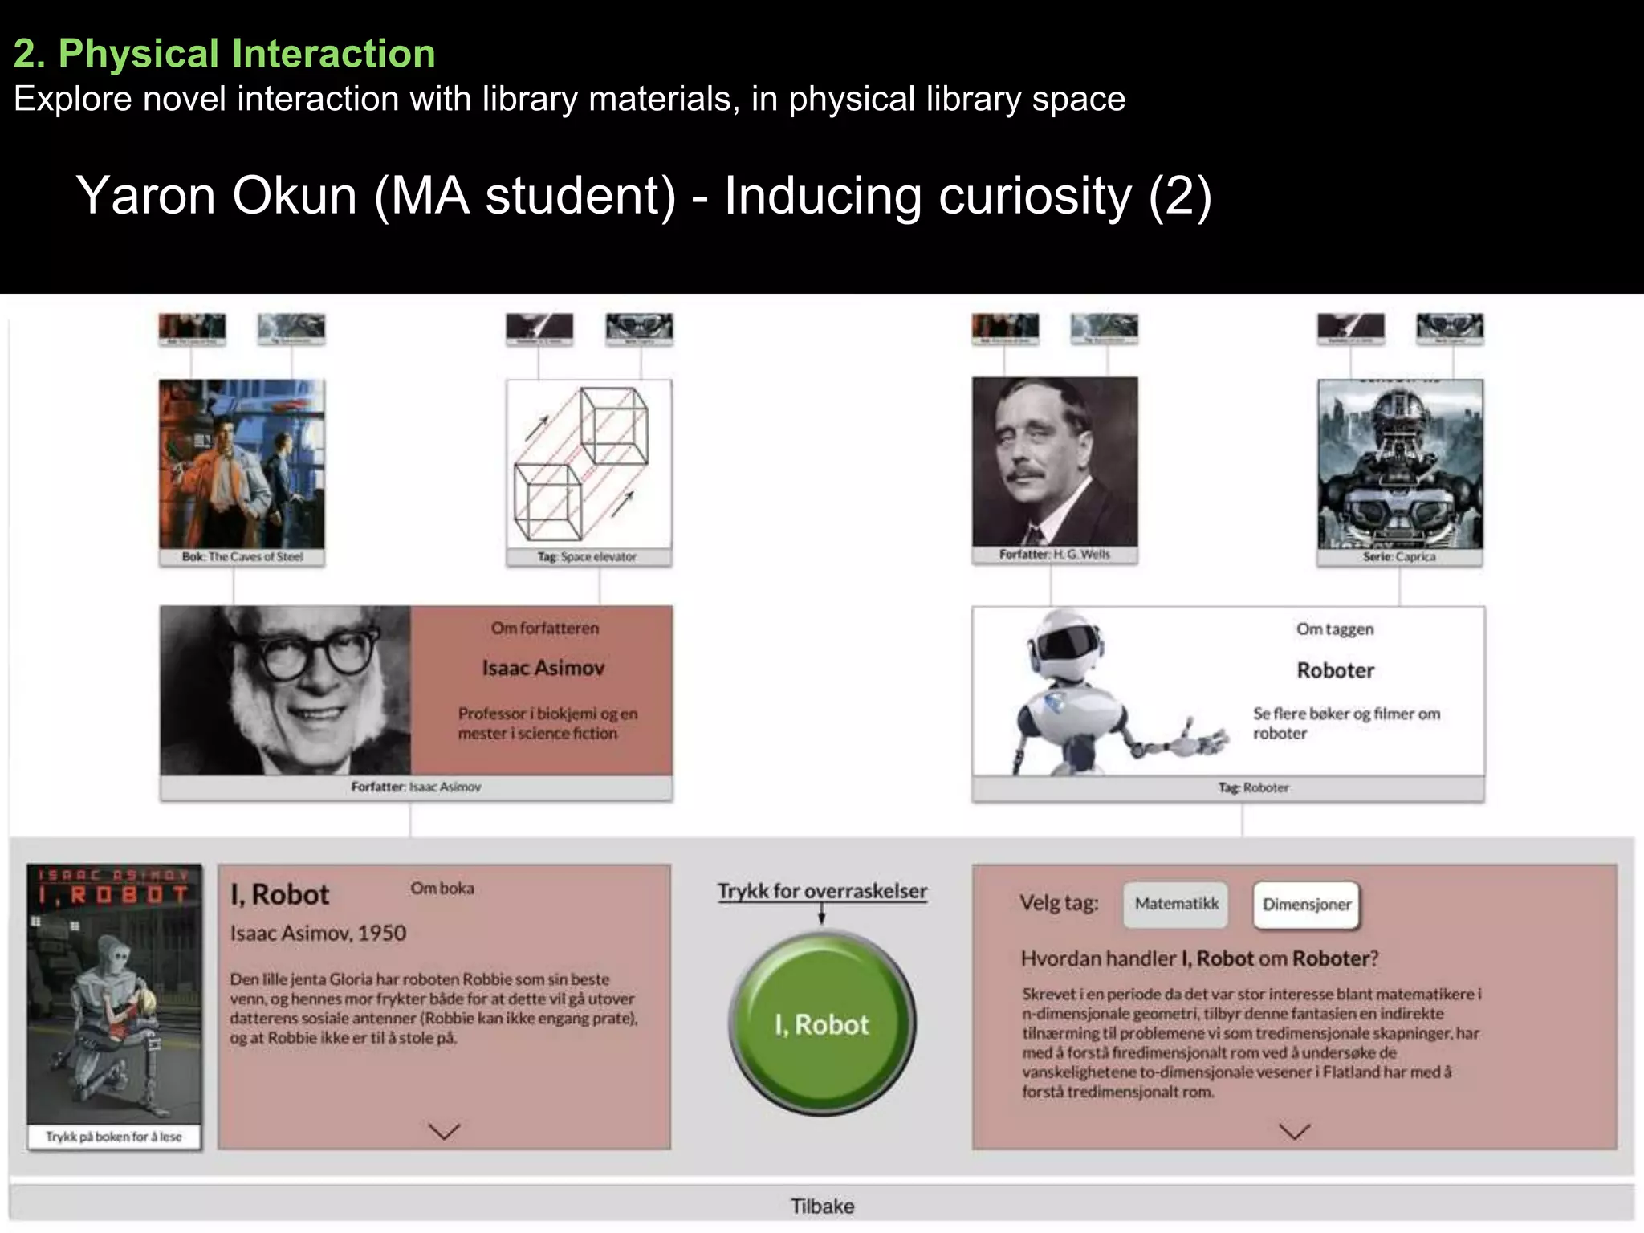Image resolution: width=1644 pixels, height=1233 pixels.
Task: Expand the Om boka panel chevron
Action: (x=444, y=1131)
